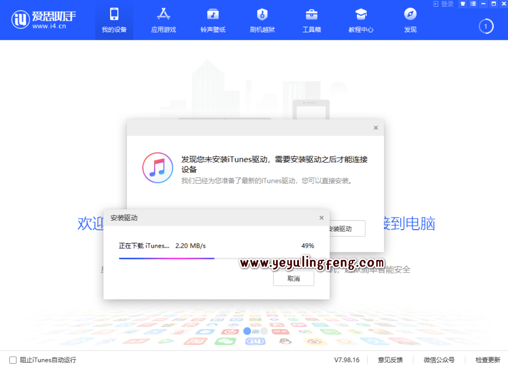Click version number V7.98.16
The width and height of the screenshot is (508, 367).
tap(347, 360)
